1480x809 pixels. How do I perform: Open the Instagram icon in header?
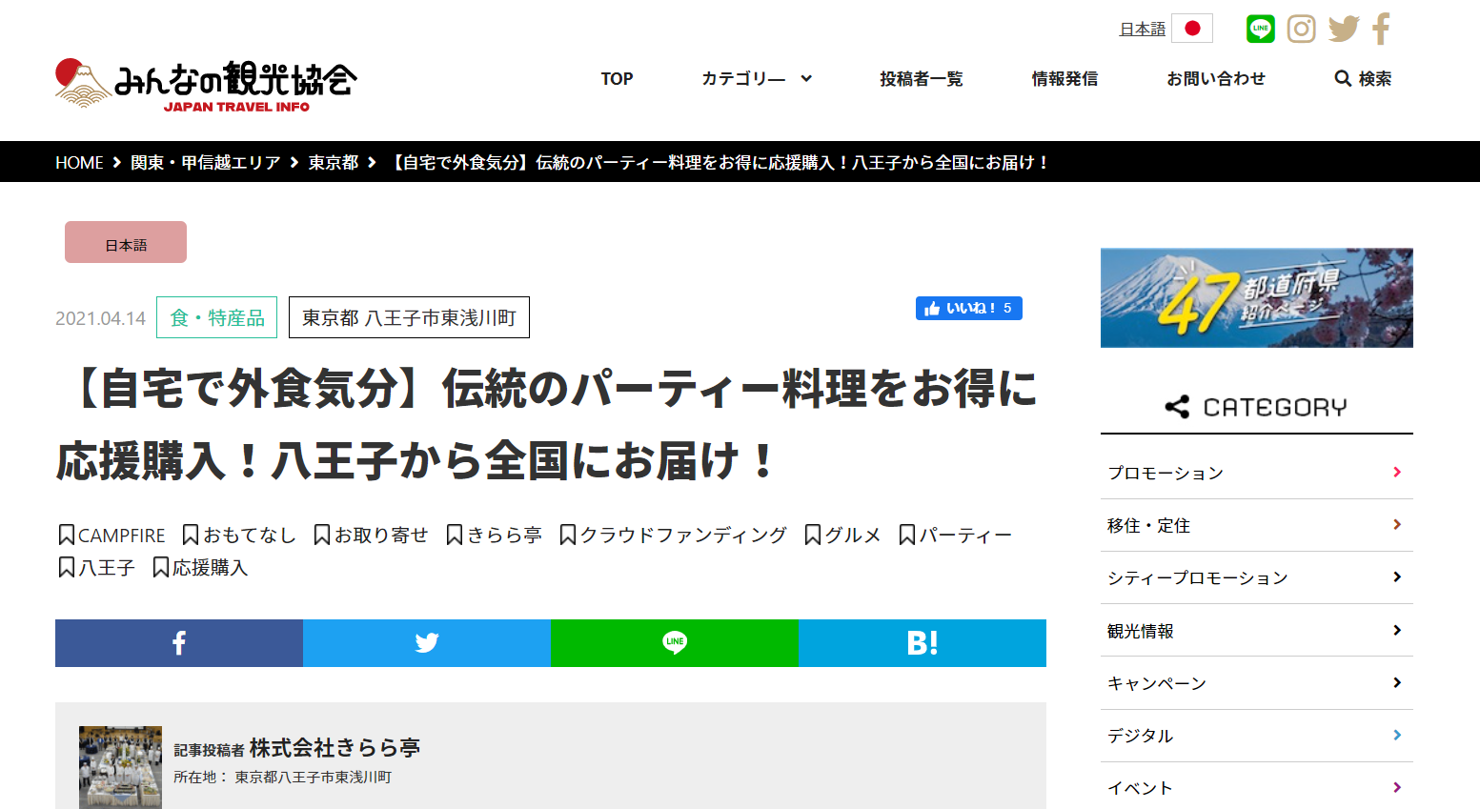pos(1301,29)
